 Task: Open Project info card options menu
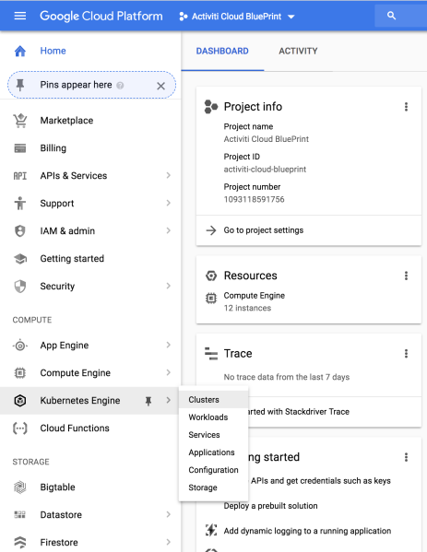406,107
